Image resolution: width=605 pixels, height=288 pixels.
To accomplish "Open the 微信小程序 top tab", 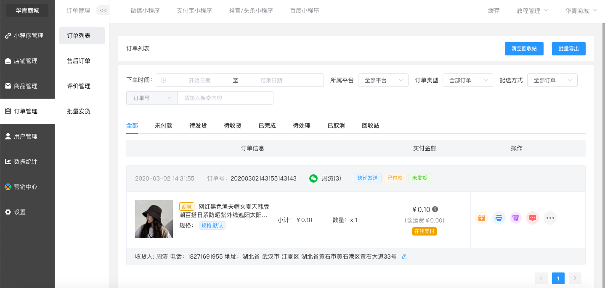I will [145, 10].
